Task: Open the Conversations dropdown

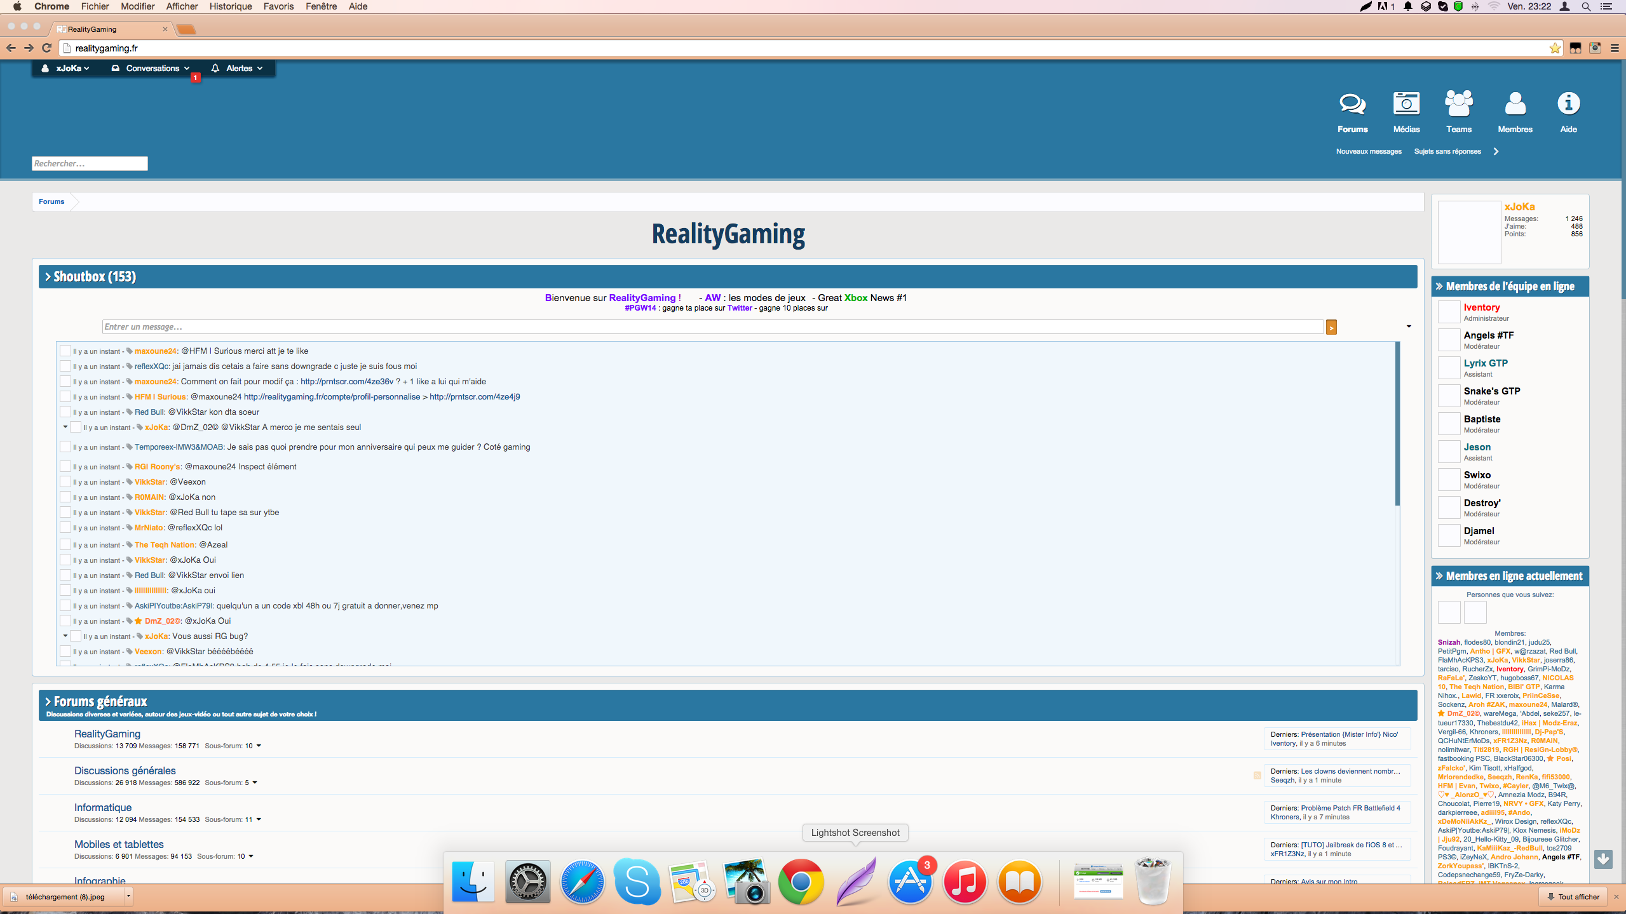Action: coord(151,68)
